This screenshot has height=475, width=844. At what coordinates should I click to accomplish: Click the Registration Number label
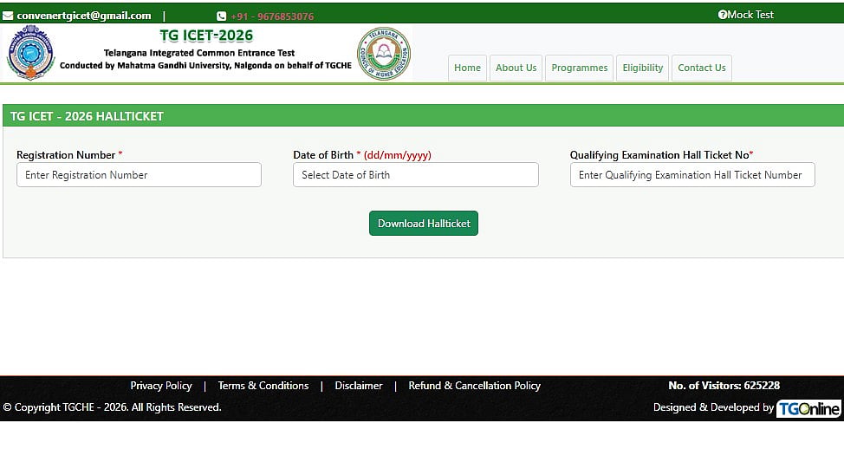69,155
